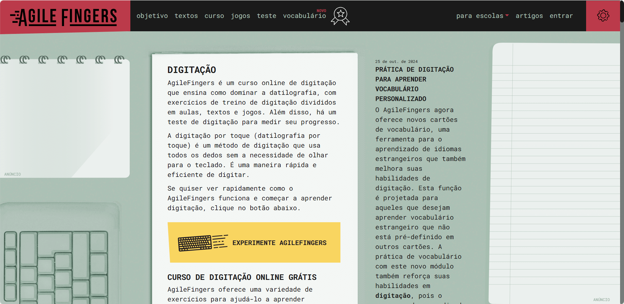The height and width of the screenshot is (304, 624).
Task: Select 'jogos' in the navigation bar
Action: click(x=240, y=16)
